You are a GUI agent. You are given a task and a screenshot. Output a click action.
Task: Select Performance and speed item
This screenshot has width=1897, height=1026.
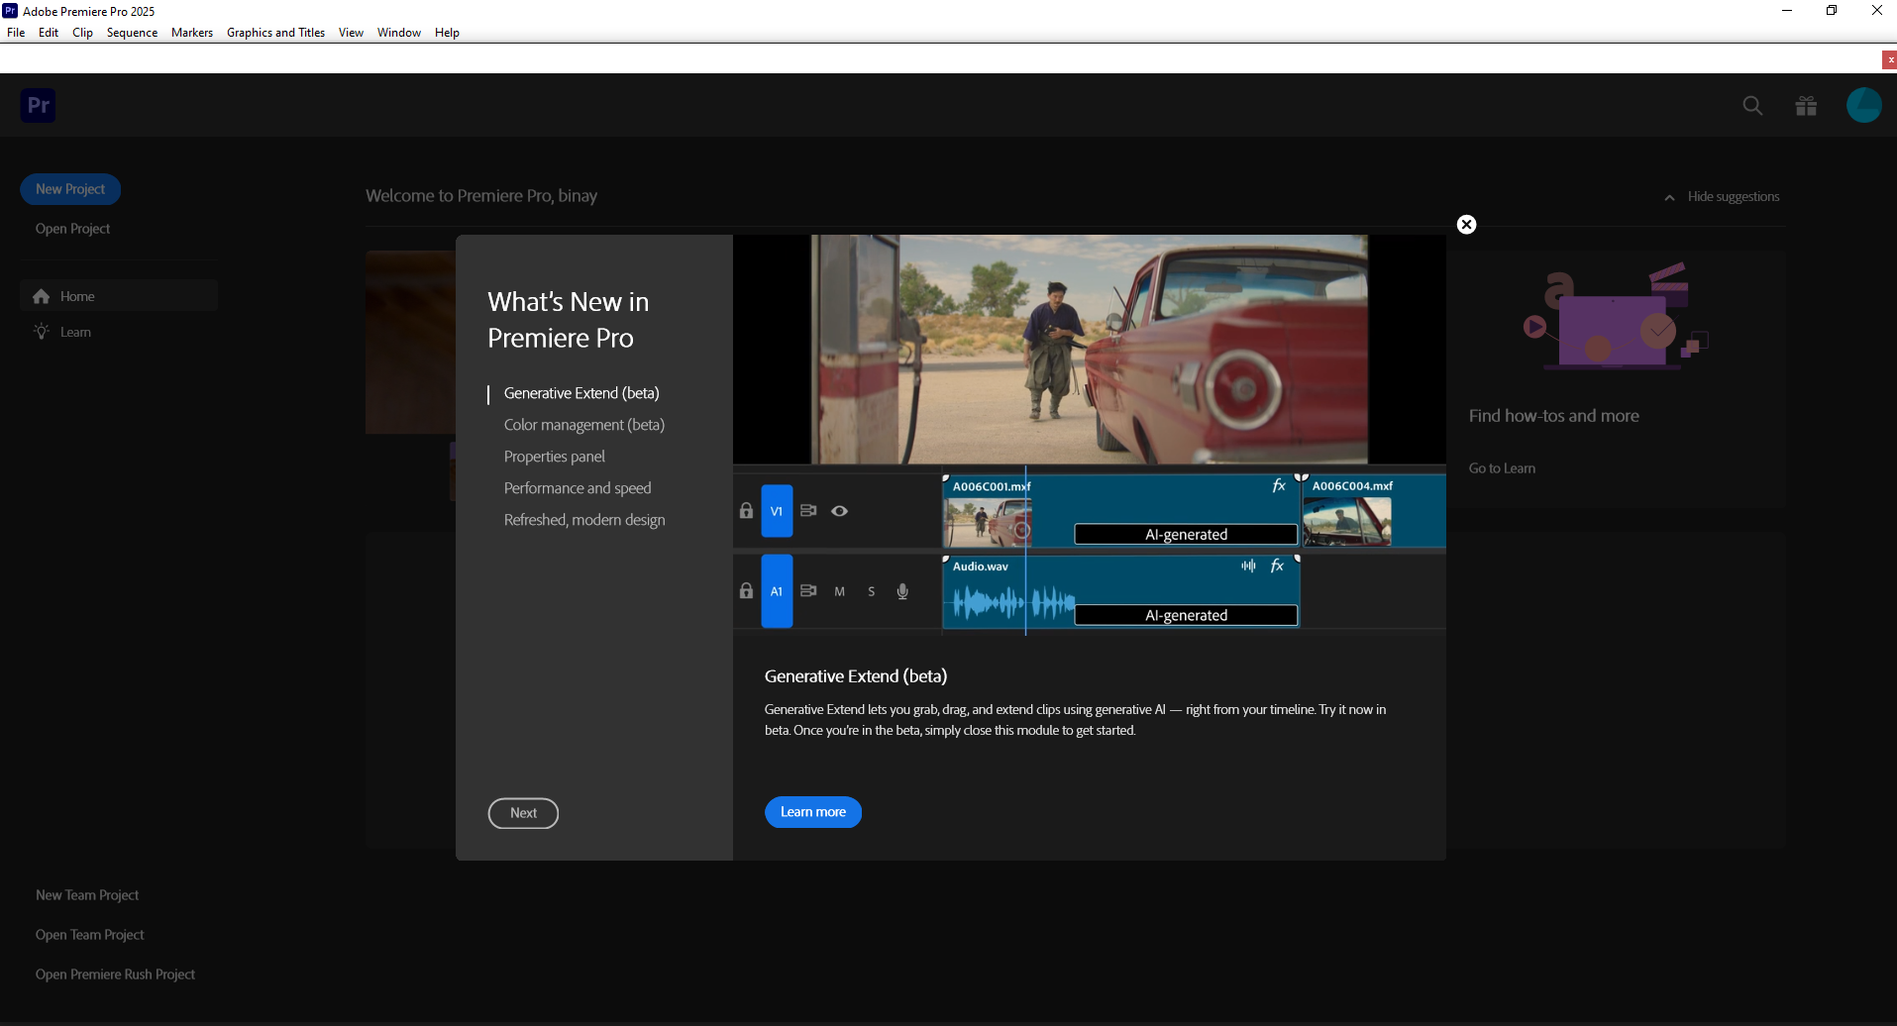point(578,488)
